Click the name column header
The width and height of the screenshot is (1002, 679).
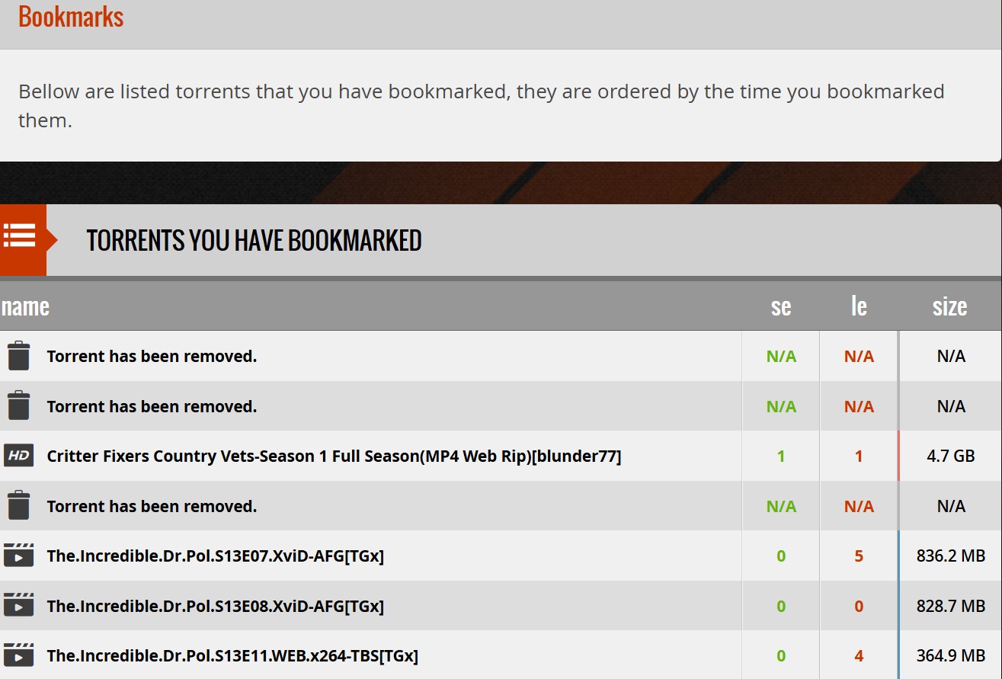(25, 306)
